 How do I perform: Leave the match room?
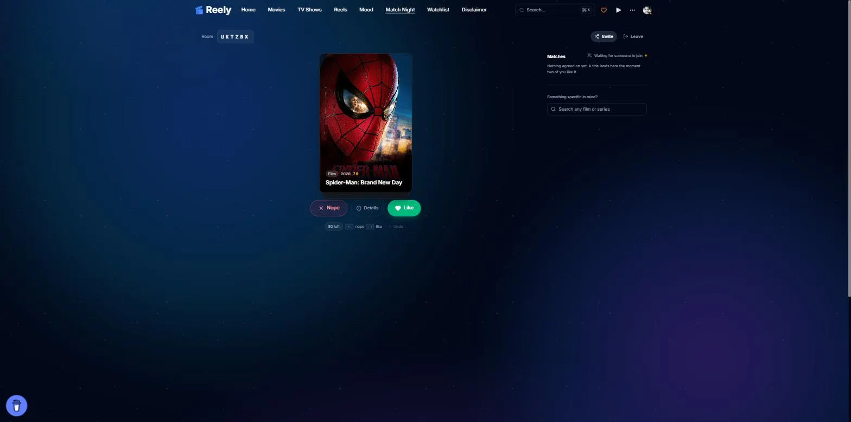(x=633, y=36)
